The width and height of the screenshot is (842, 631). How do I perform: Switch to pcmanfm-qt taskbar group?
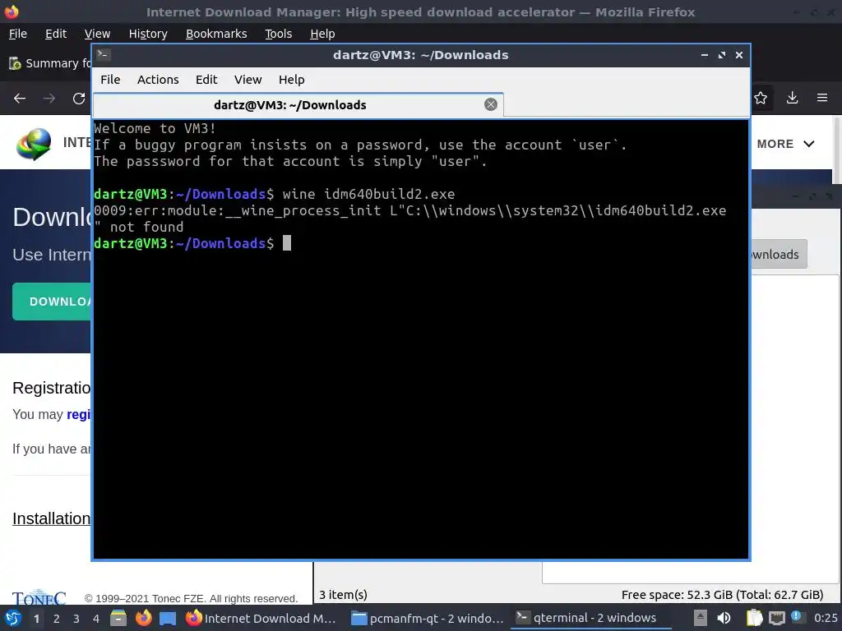[x=428, y=618]
